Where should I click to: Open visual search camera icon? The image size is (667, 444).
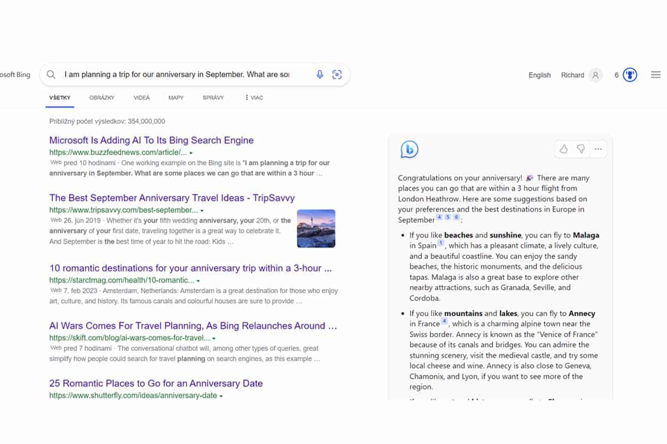337,75
